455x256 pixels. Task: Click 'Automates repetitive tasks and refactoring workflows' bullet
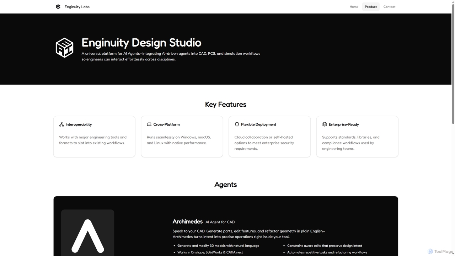327,252
